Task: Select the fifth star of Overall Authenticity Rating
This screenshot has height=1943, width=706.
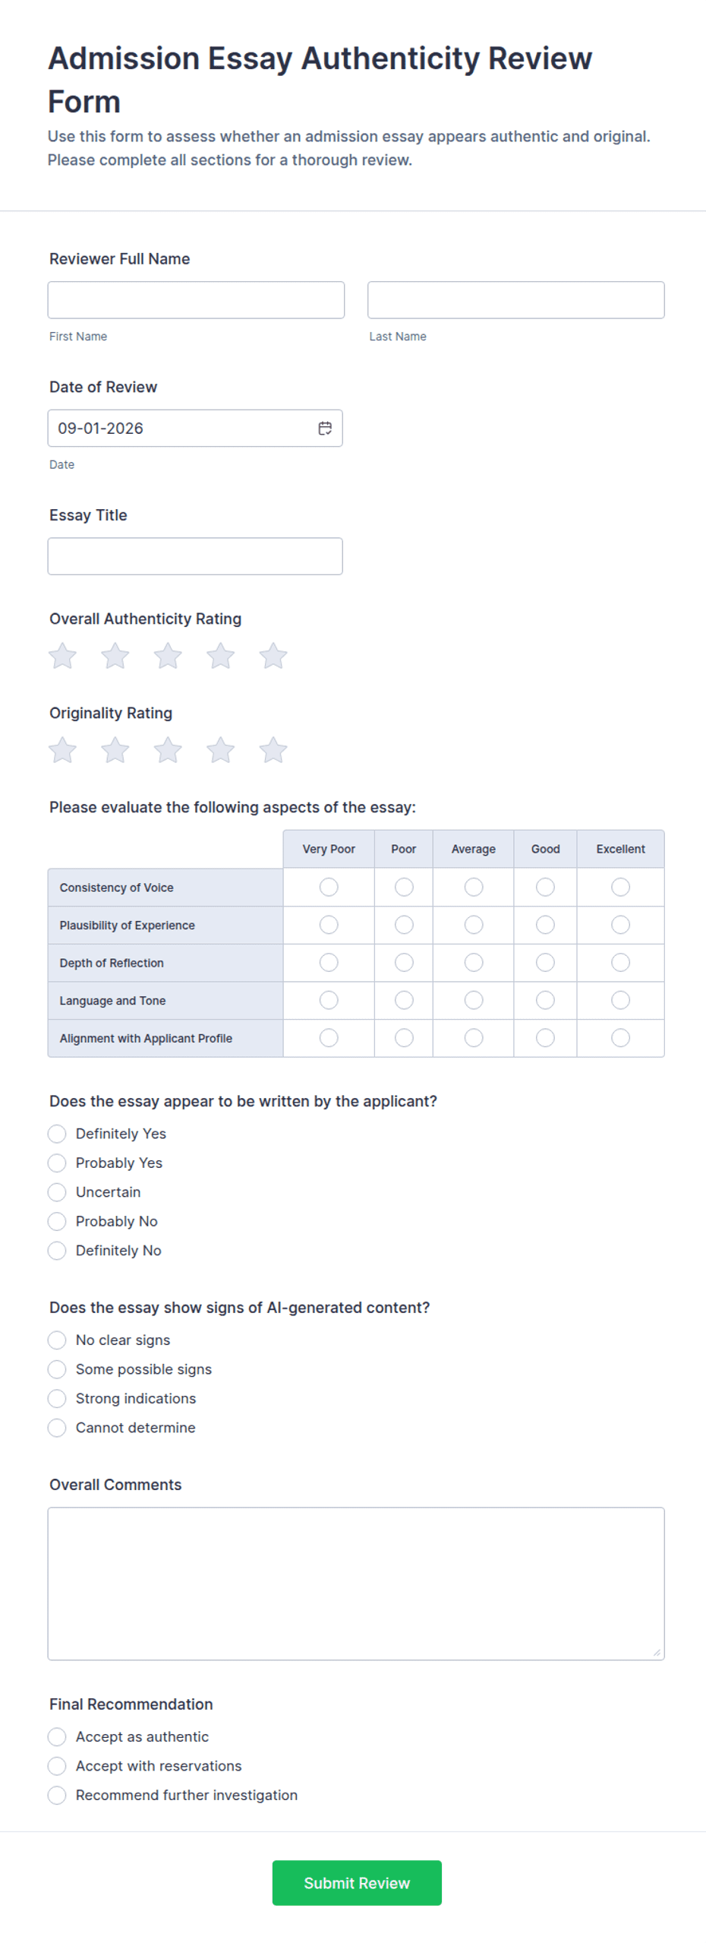Action: (273, 655)
